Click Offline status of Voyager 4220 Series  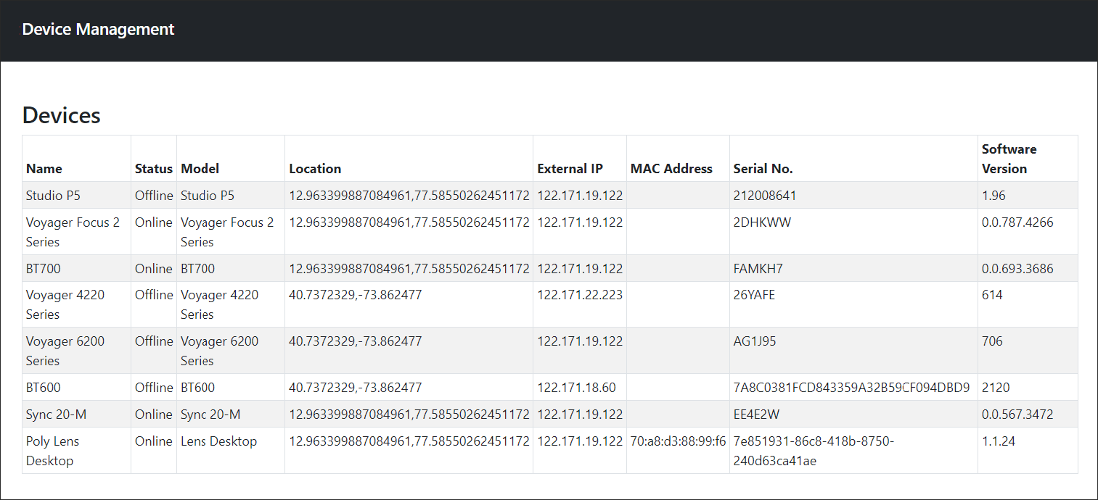click(154, 295)
